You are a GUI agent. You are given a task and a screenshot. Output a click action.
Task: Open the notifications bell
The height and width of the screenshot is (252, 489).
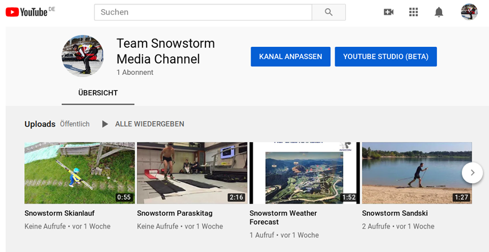click(x=439, y=12)
